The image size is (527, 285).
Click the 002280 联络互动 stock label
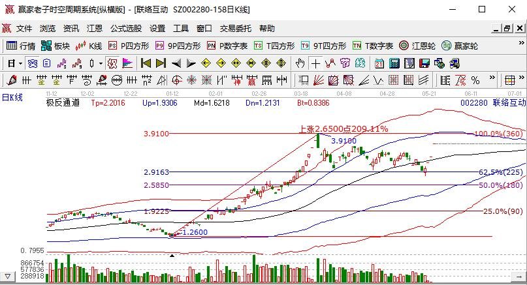point(493,103)
